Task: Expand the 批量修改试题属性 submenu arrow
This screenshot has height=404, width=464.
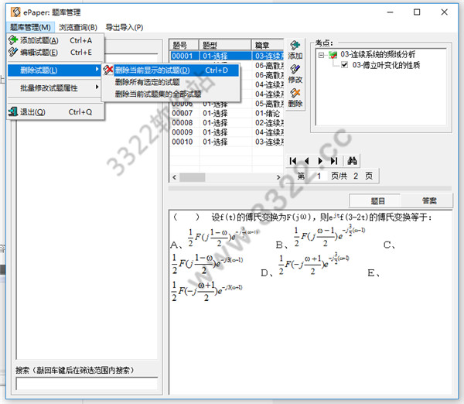Action: (97, 87)
